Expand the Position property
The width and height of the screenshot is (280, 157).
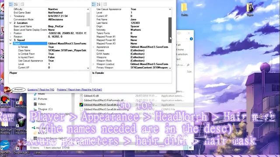point(10,33)
